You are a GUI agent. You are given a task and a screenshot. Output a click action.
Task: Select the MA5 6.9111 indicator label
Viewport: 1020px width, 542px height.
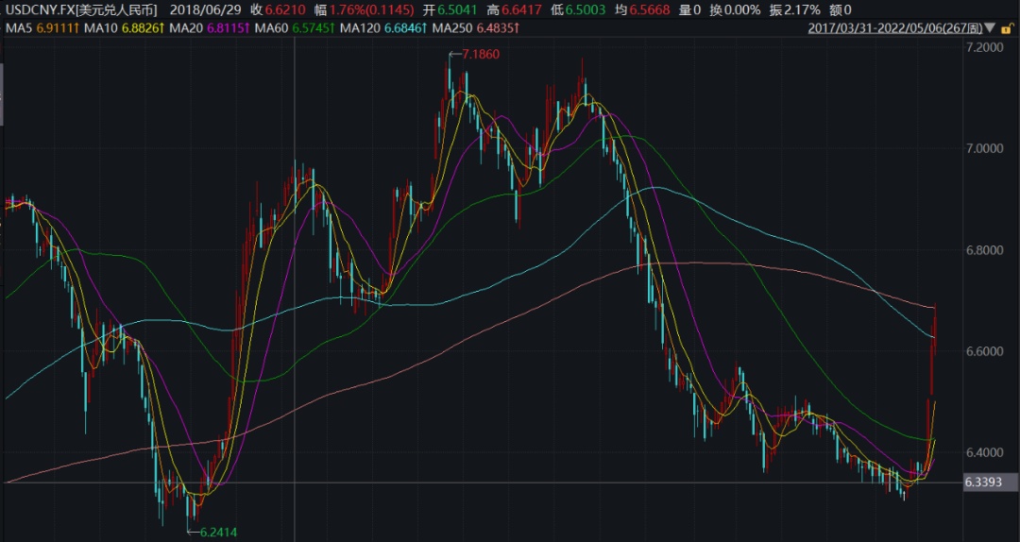pyautogui.click(x=42, y=28)
